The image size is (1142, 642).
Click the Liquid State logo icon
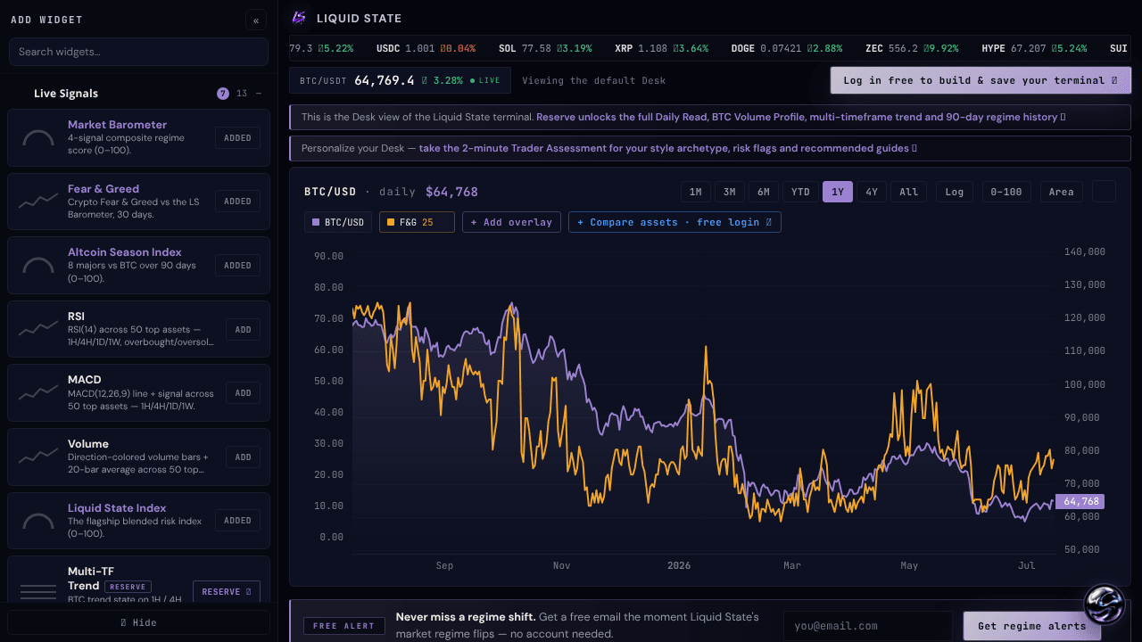pos(299,18)
